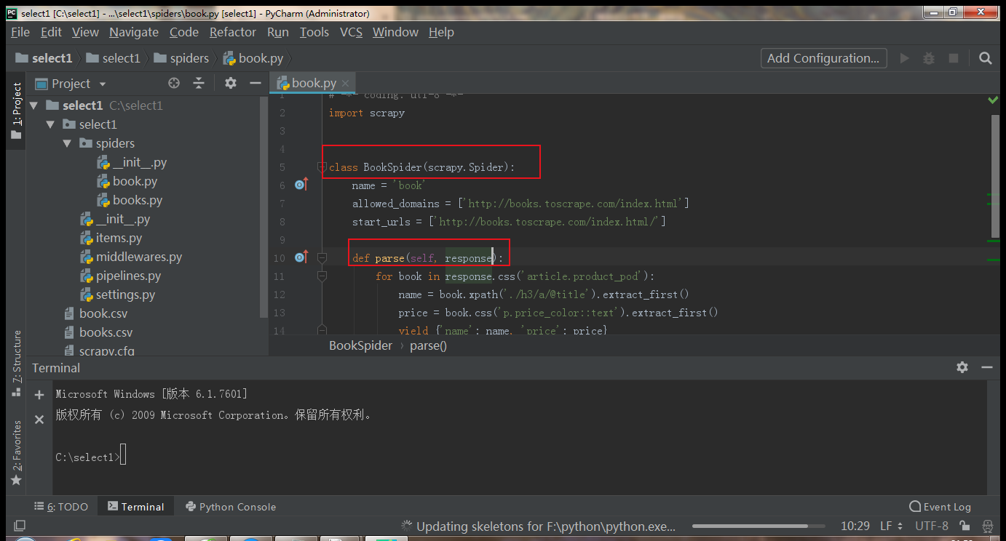The image size is (1006, 541).
Task: Click the locate/scroll-from-source target icon
Action: coord(173,84)
